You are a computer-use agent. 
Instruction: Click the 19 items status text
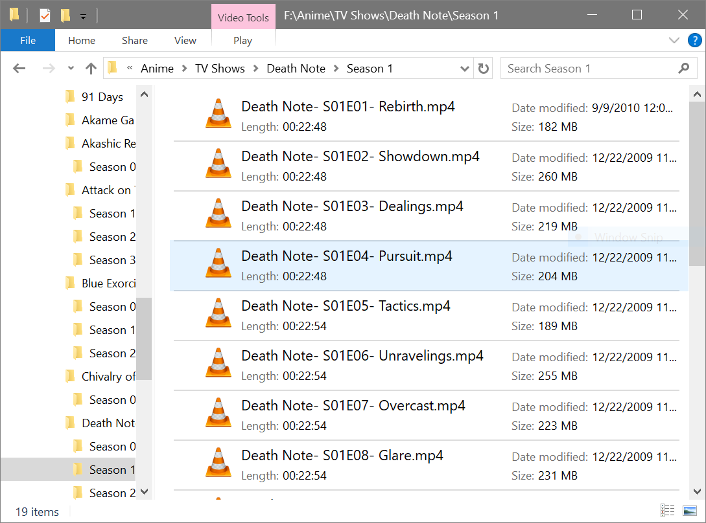(37, 512)
